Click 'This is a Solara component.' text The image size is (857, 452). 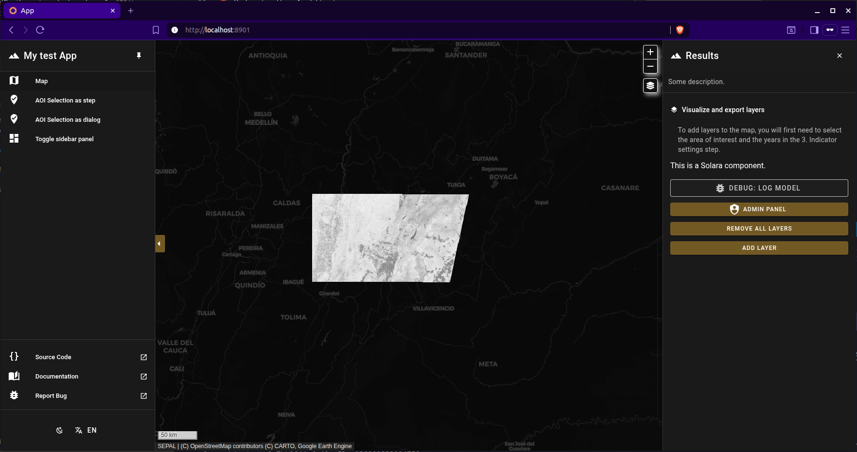tap(718, 165)
